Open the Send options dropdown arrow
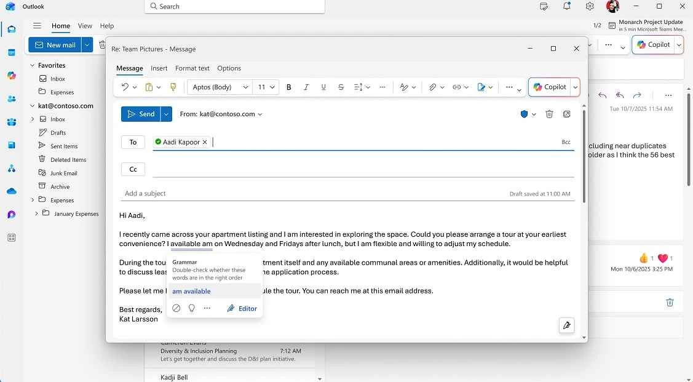This screenshot has width=693, height=382. click(166, 114)
